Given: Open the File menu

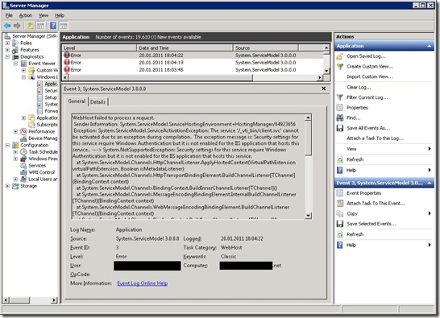Looking at the screenshot, I should tap(9, 15).
